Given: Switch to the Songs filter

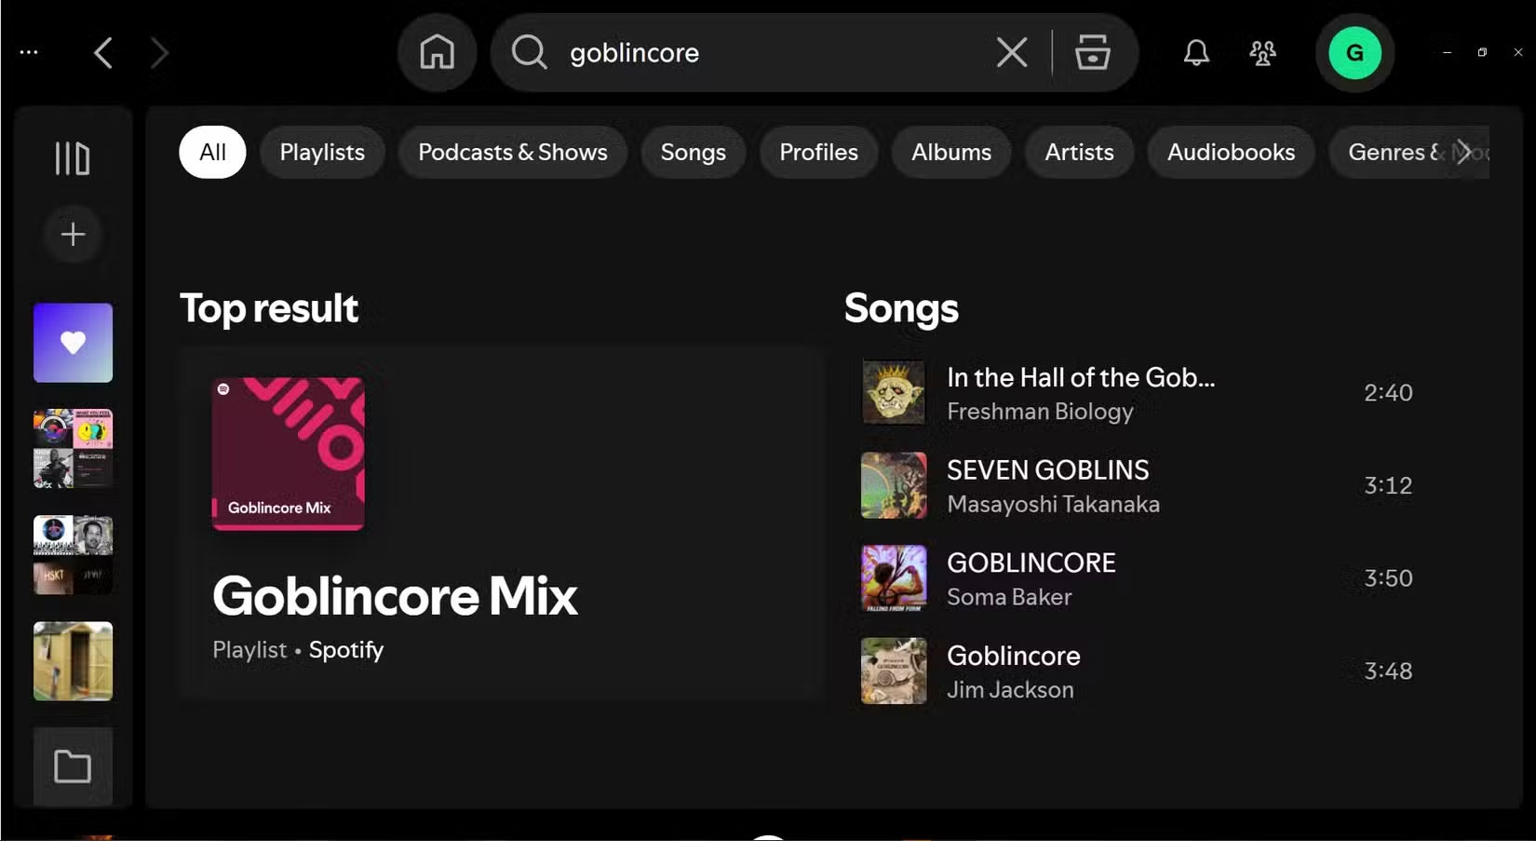Looking at the screenshot, I should (693, 152).
